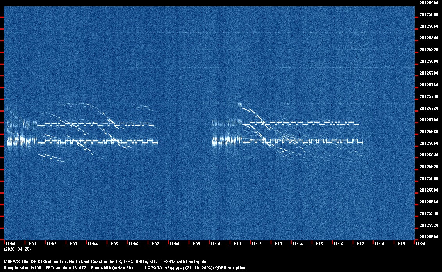Viewport: 442px width, 272px height.
Task: Select the 28125660 frequency label
Action: tap(428, 143)
